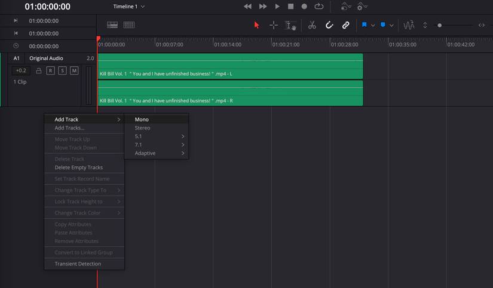Select the pointer selection tool

click(x=257, y=25)
